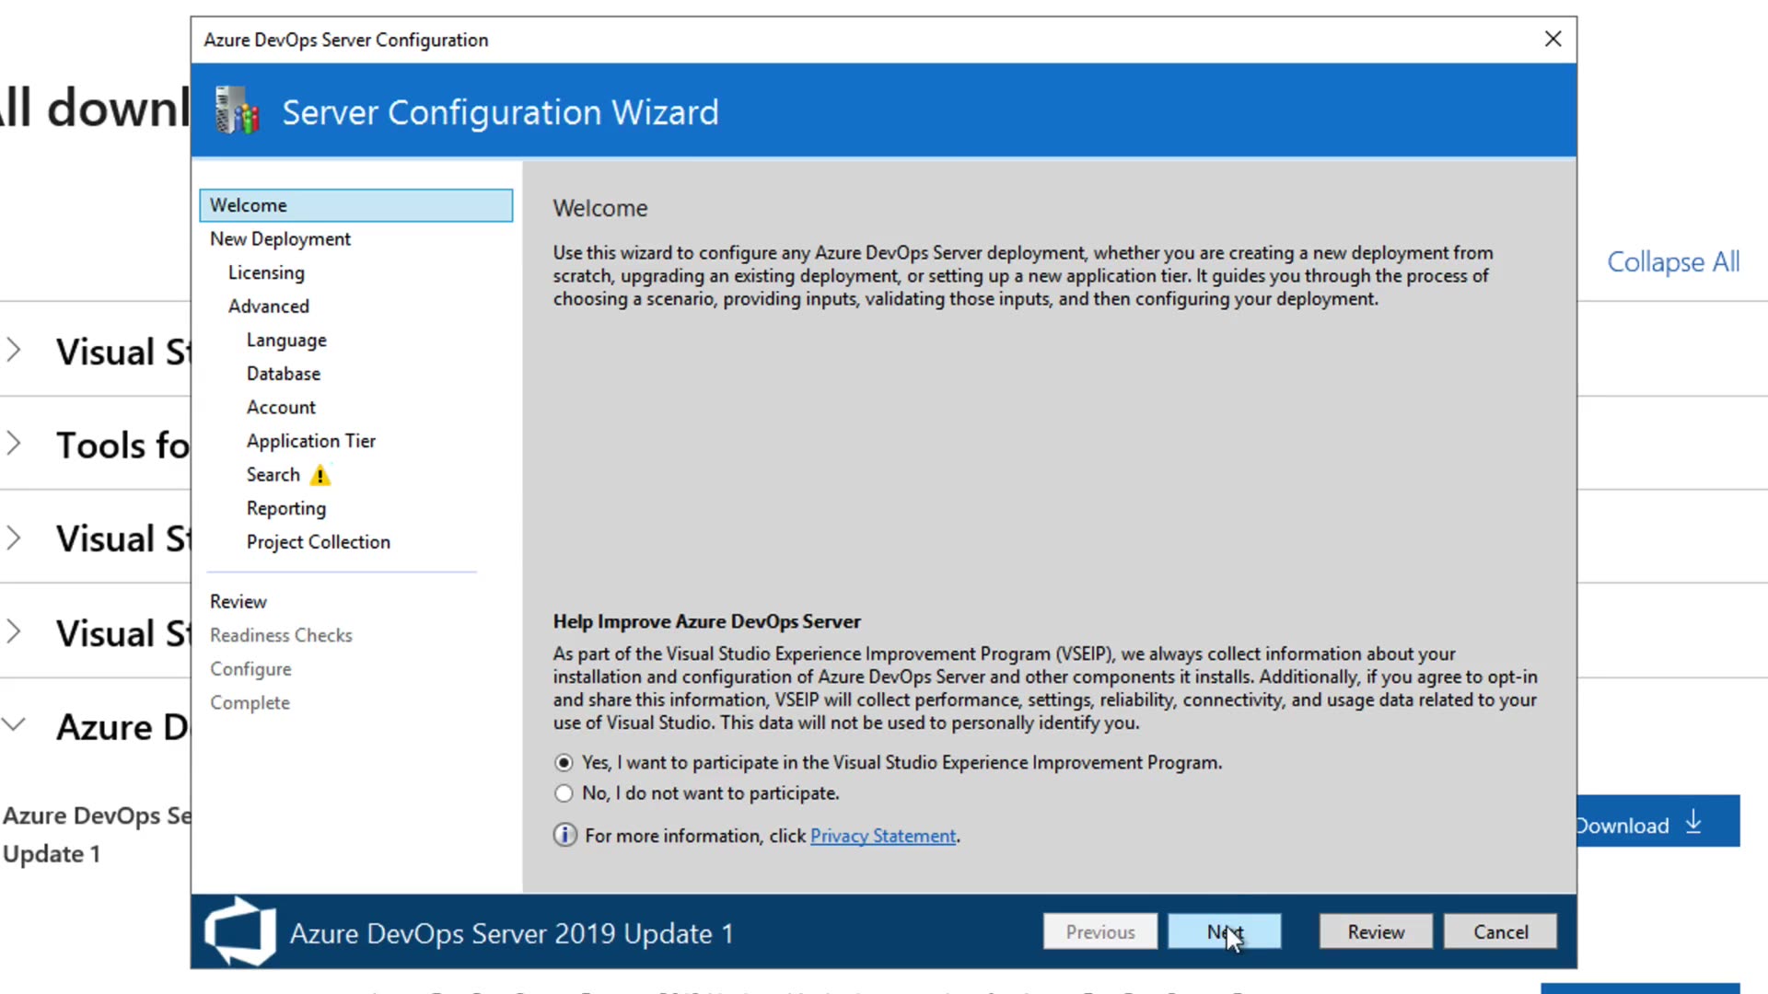Expand the Tools section chevron

[14, 444]
